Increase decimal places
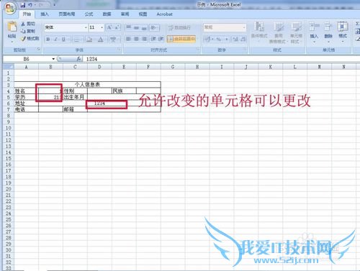The width and height of the screenshot is (360, 271). pyautogui.click(x=235, y=39)
